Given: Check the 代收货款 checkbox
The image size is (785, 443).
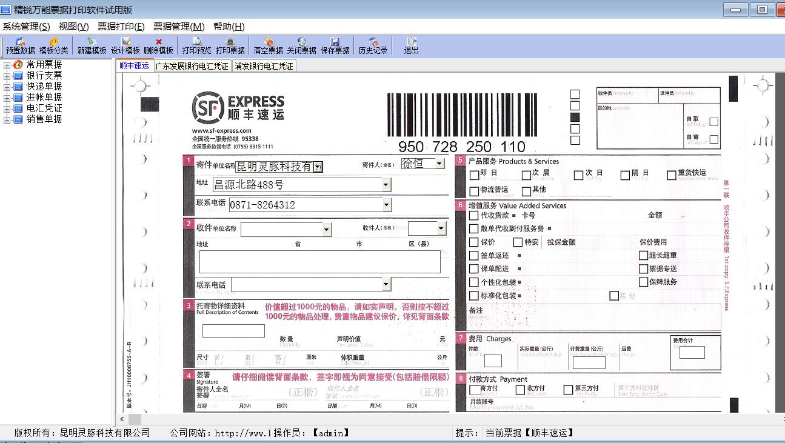Looking at the screenshot, I should [474, 215].
